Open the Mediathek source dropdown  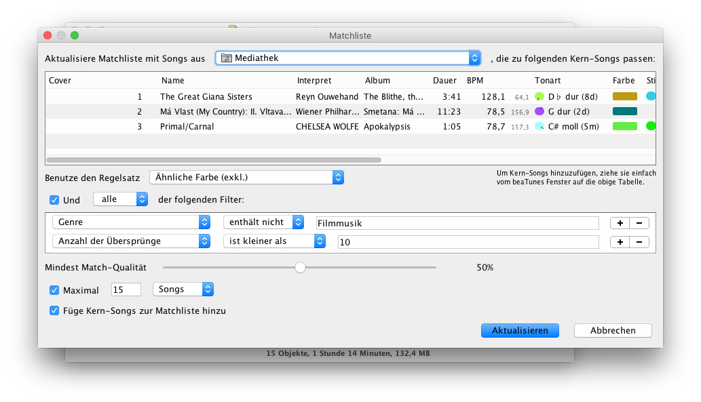click(x=348, y=58)
